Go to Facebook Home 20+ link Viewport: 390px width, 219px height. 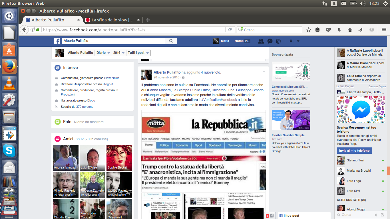(x=242, y=41)
